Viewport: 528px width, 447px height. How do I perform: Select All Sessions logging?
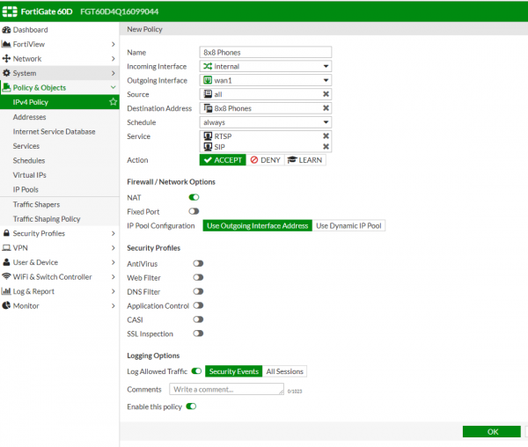click(x=284, y=371)
